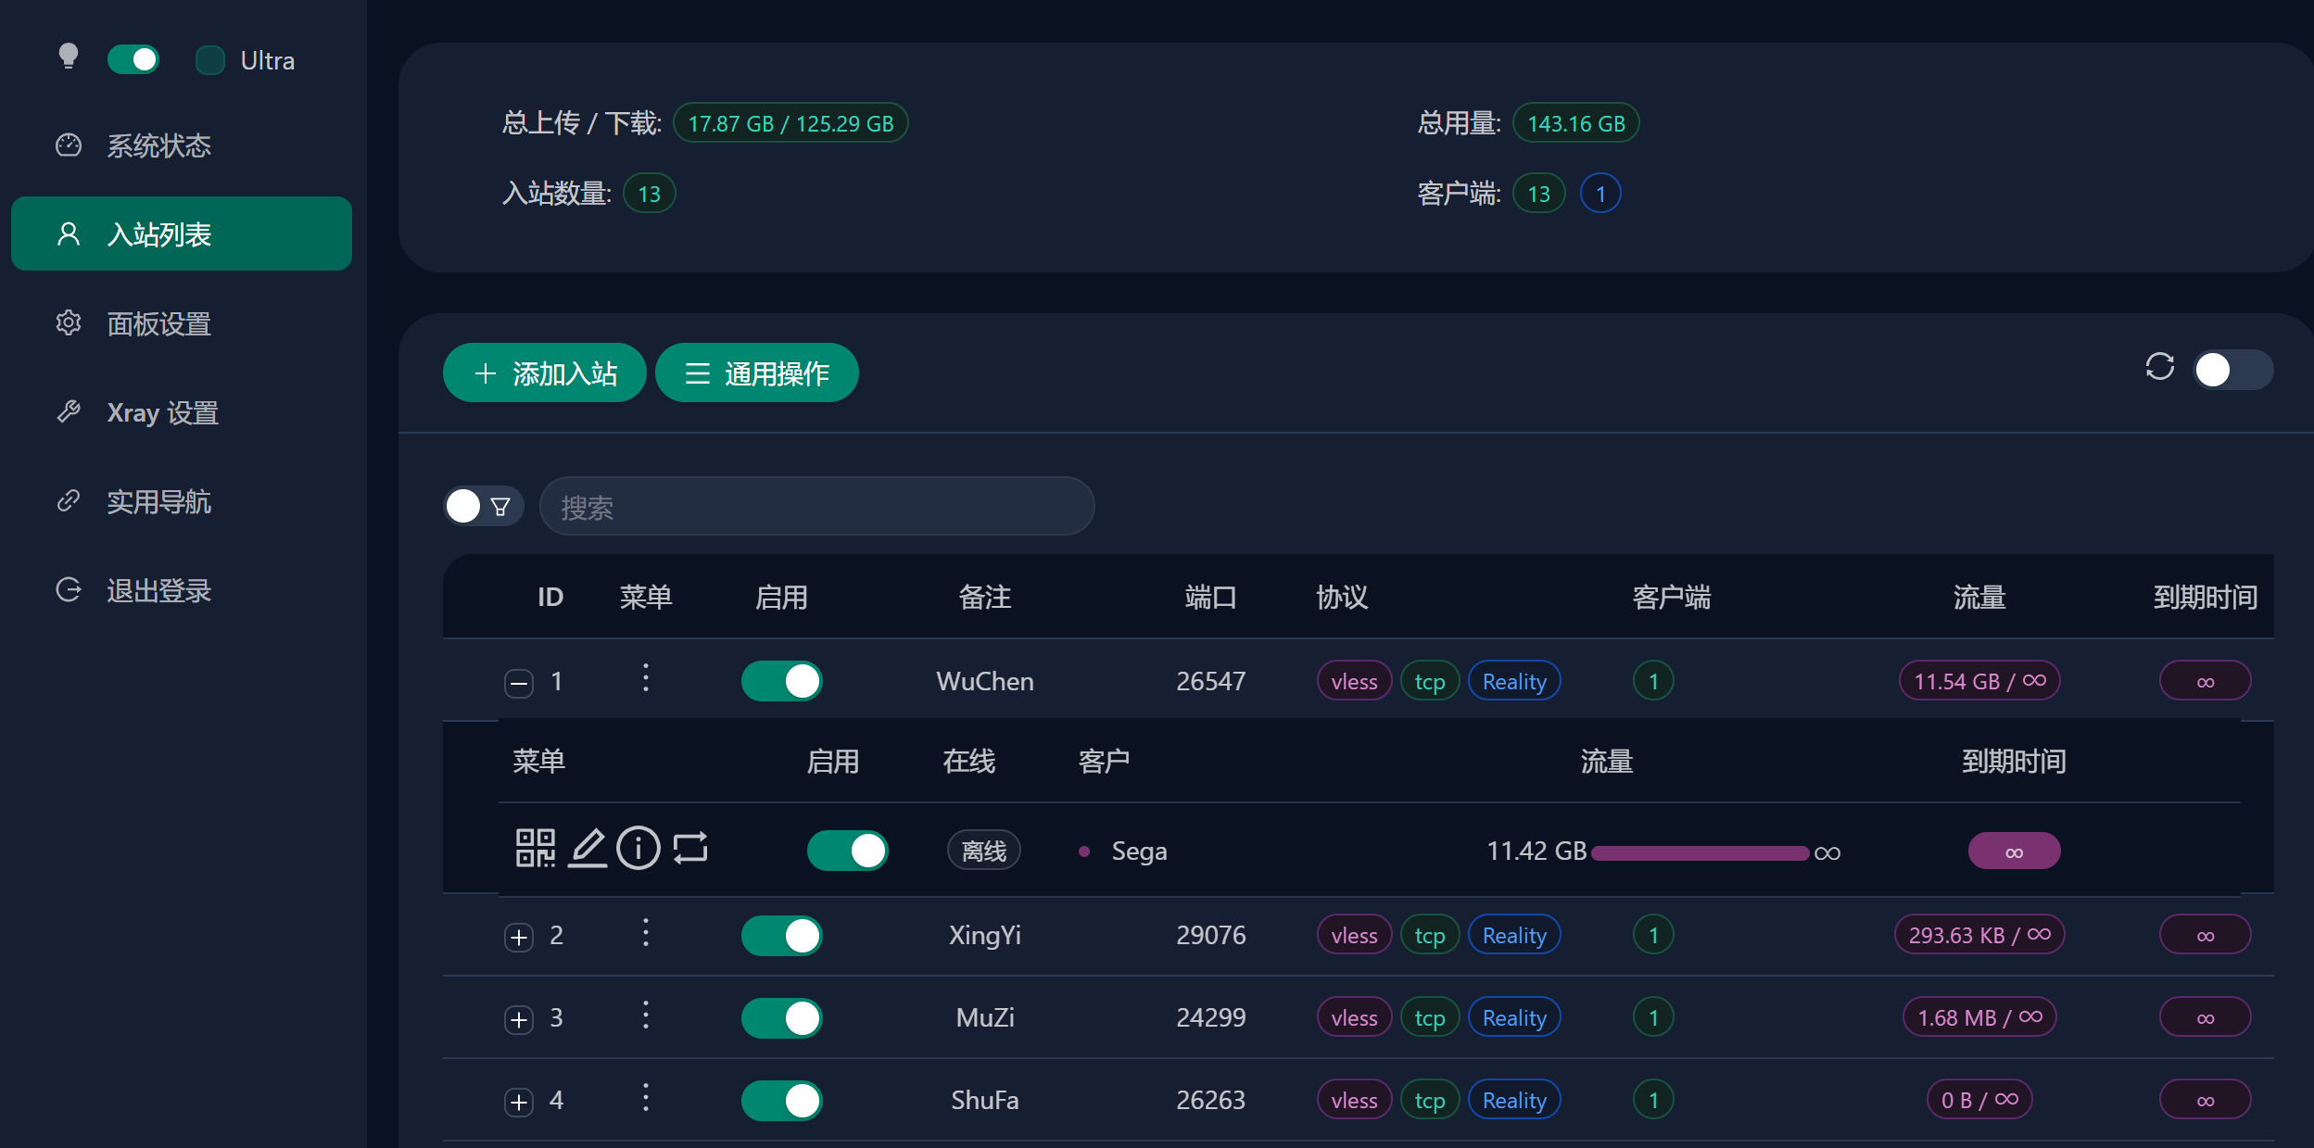The width and height of the screenshot is (2314, 1148).
Task: Expand the ShuFa inbound row
Action: click(519, 1102)
